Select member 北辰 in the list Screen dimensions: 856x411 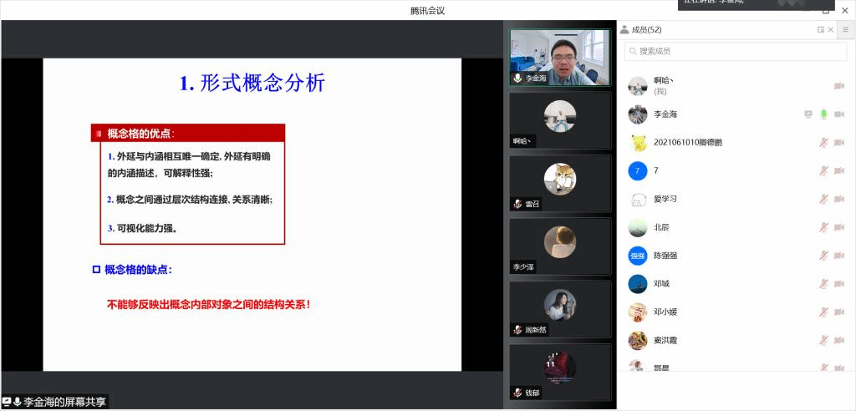660,227
